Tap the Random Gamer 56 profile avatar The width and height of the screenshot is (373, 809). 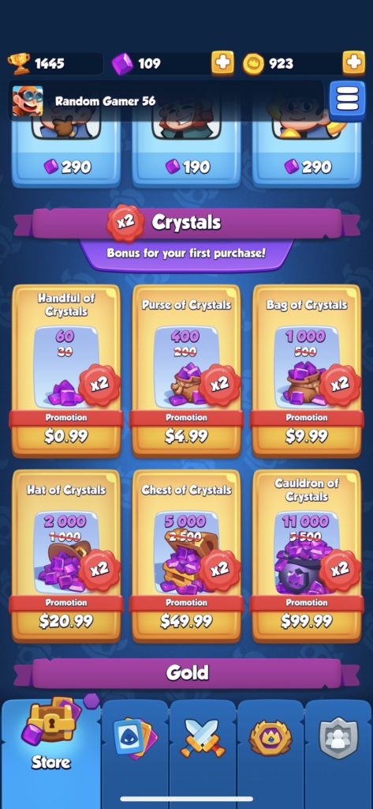point(28,100)
